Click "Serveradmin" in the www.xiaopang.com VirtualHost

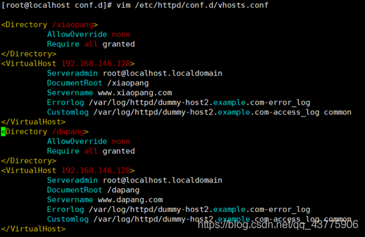72,73
